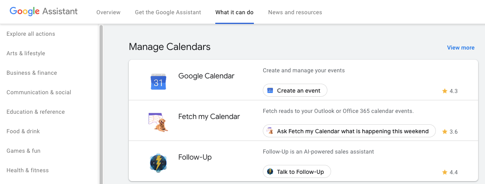This screenshot has width=485, height=184.
Task: Open View more for Manage Calendars
Action: point(461,48)
